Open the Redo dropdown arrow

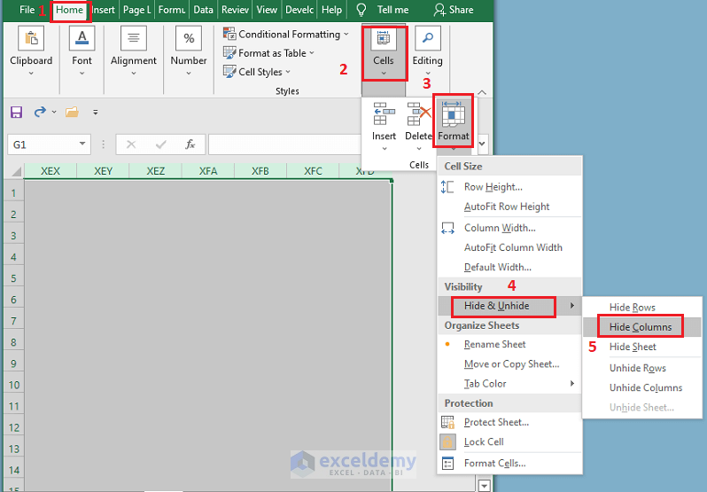tap(54, 112)
